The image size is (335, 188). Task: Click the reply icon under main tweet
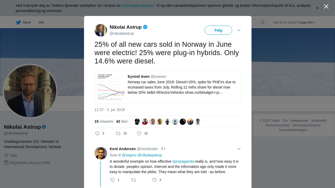click(x=97, y=133)
